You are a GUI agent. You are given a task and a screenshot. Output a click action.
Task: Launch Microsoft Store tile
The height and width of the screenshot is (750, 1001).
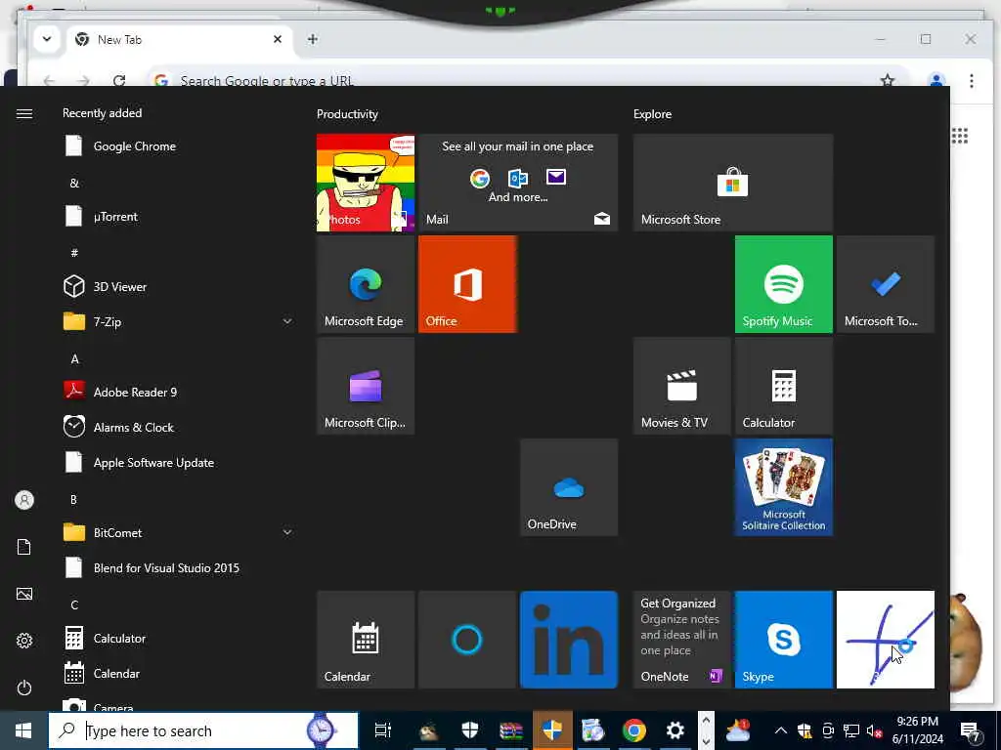(733, 183)
